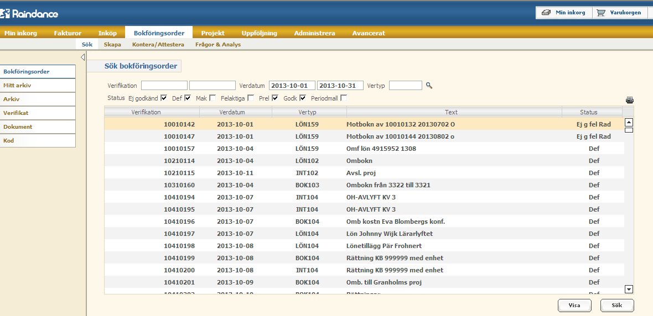653x316 pixels.
Task: Open Kontera/Attestera submenu
Action: pos(158,44)
